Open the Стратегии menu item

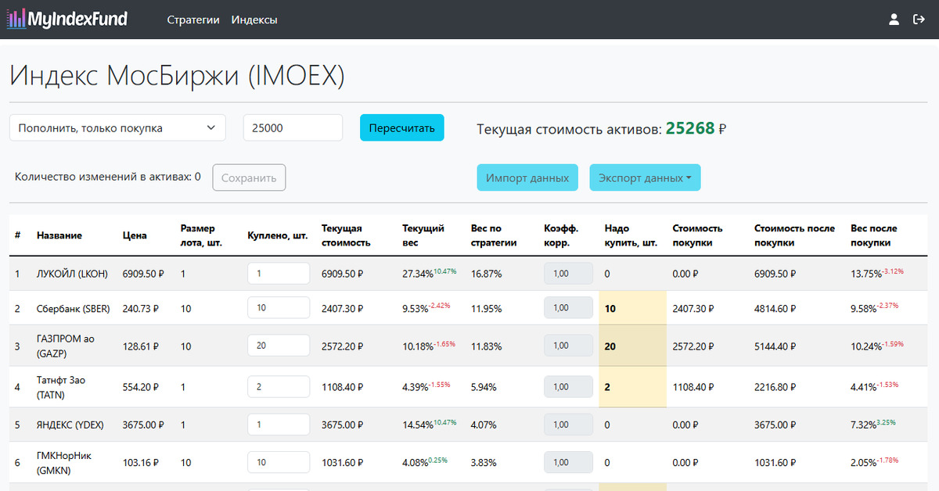(x=193, y=20)
